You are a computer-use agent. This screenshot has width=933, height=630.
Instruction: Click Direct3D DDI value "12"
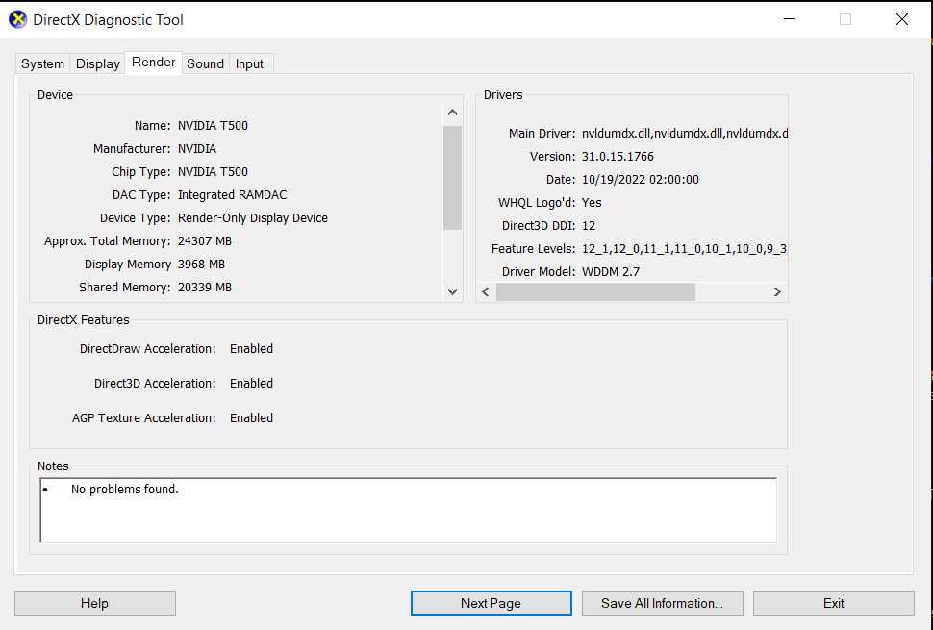589,226
